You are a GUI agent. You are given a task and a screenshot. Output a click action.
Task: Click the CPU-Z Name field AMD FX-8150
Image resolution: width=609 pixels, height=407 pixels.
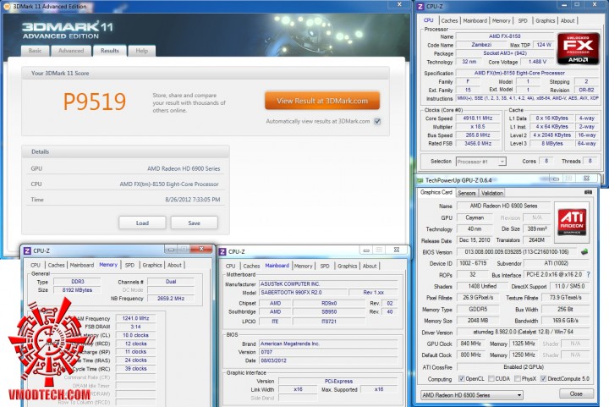pos(504,36)
